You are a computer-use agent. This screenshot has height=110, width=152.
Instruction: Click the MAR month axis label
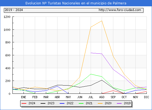(x=46, y=97)
